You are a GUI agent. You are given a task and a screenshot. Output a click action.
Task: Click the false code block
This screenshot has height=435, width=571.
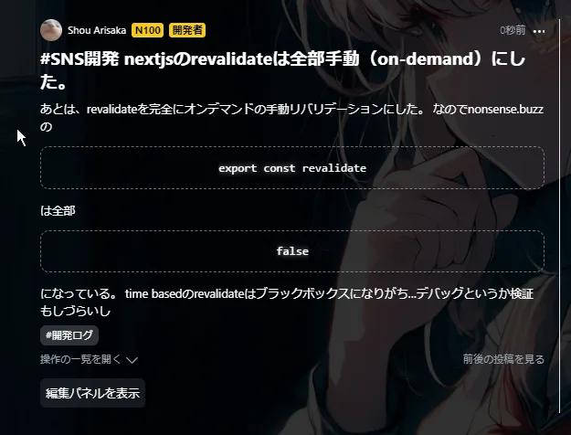[x=292, y=251]
